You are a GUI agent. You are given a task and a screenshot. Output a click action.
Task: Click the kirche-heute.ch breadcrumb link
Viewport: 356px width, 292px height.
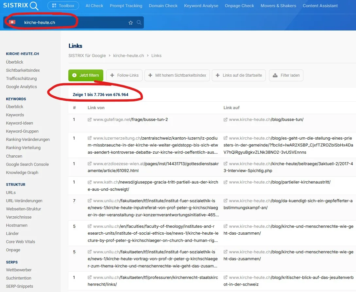point(128,56)
